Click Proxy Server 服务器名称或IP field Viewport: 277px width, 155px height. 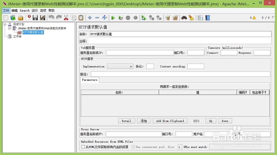coord(134,134)
